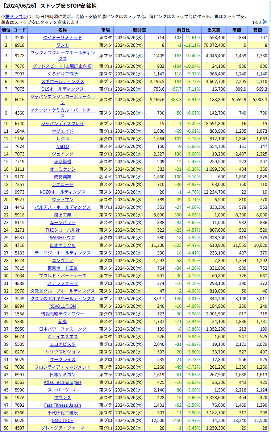271x435 pixels.
Task: Open シリウスビジョン link
Action: pyautogui.click(x=62, y=352)
